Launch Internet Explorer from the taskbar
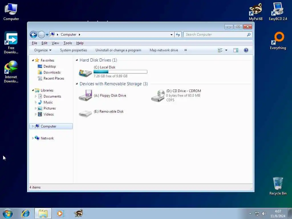 [x=25, y=213]
